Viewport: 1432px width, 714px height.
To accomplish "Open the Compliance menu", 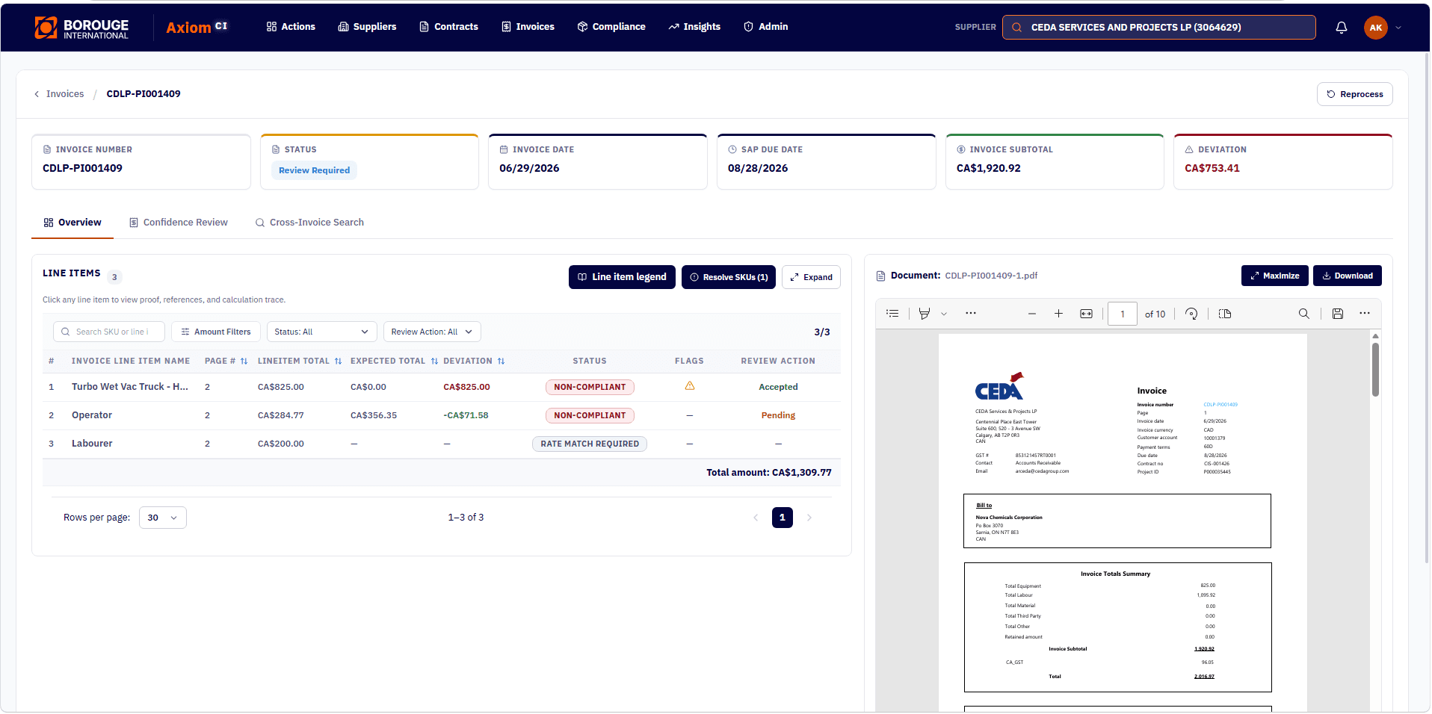I will [611, 27].
